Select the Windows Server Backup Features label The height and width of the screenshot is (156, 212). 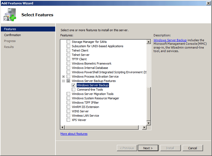pyautogui.click(x=94, y=81)
